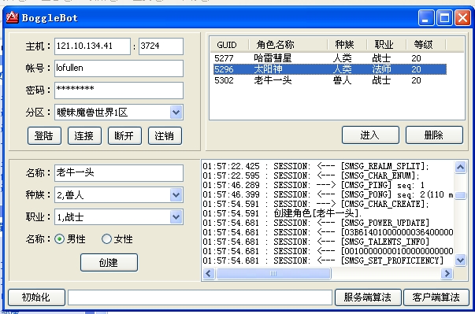Click log line SMSG_REALM_SPLIT
This screenshot has width=475, height=314.
[x=316, y=166]
